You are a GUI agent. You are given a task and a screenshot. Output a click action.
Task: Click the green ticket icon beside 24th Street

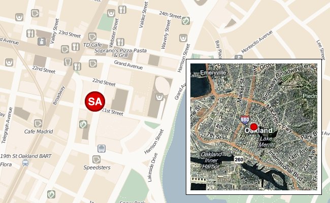(186, 21)
